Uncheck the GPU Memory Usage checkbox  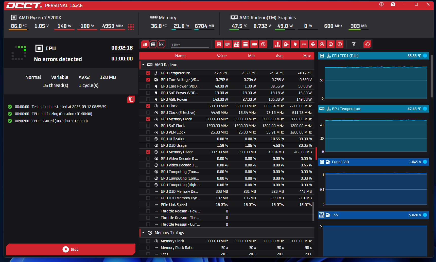(x=148, y=152)
